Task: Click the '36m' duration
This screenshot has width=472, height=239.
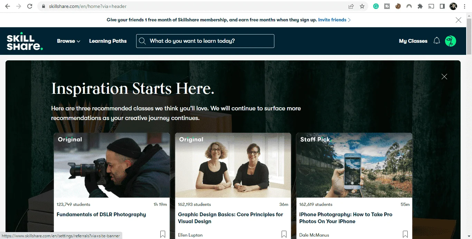Action: pos(284,205)
